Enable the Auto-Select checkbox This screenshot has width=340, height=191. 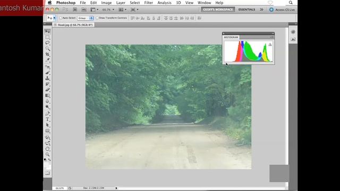pos(61,18)
